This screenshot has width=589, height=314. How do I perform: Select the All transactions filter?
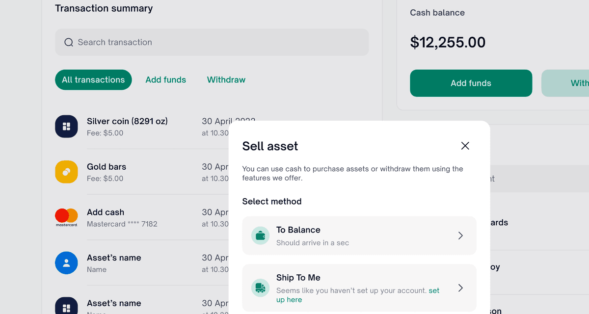click(x=93, y=79)
